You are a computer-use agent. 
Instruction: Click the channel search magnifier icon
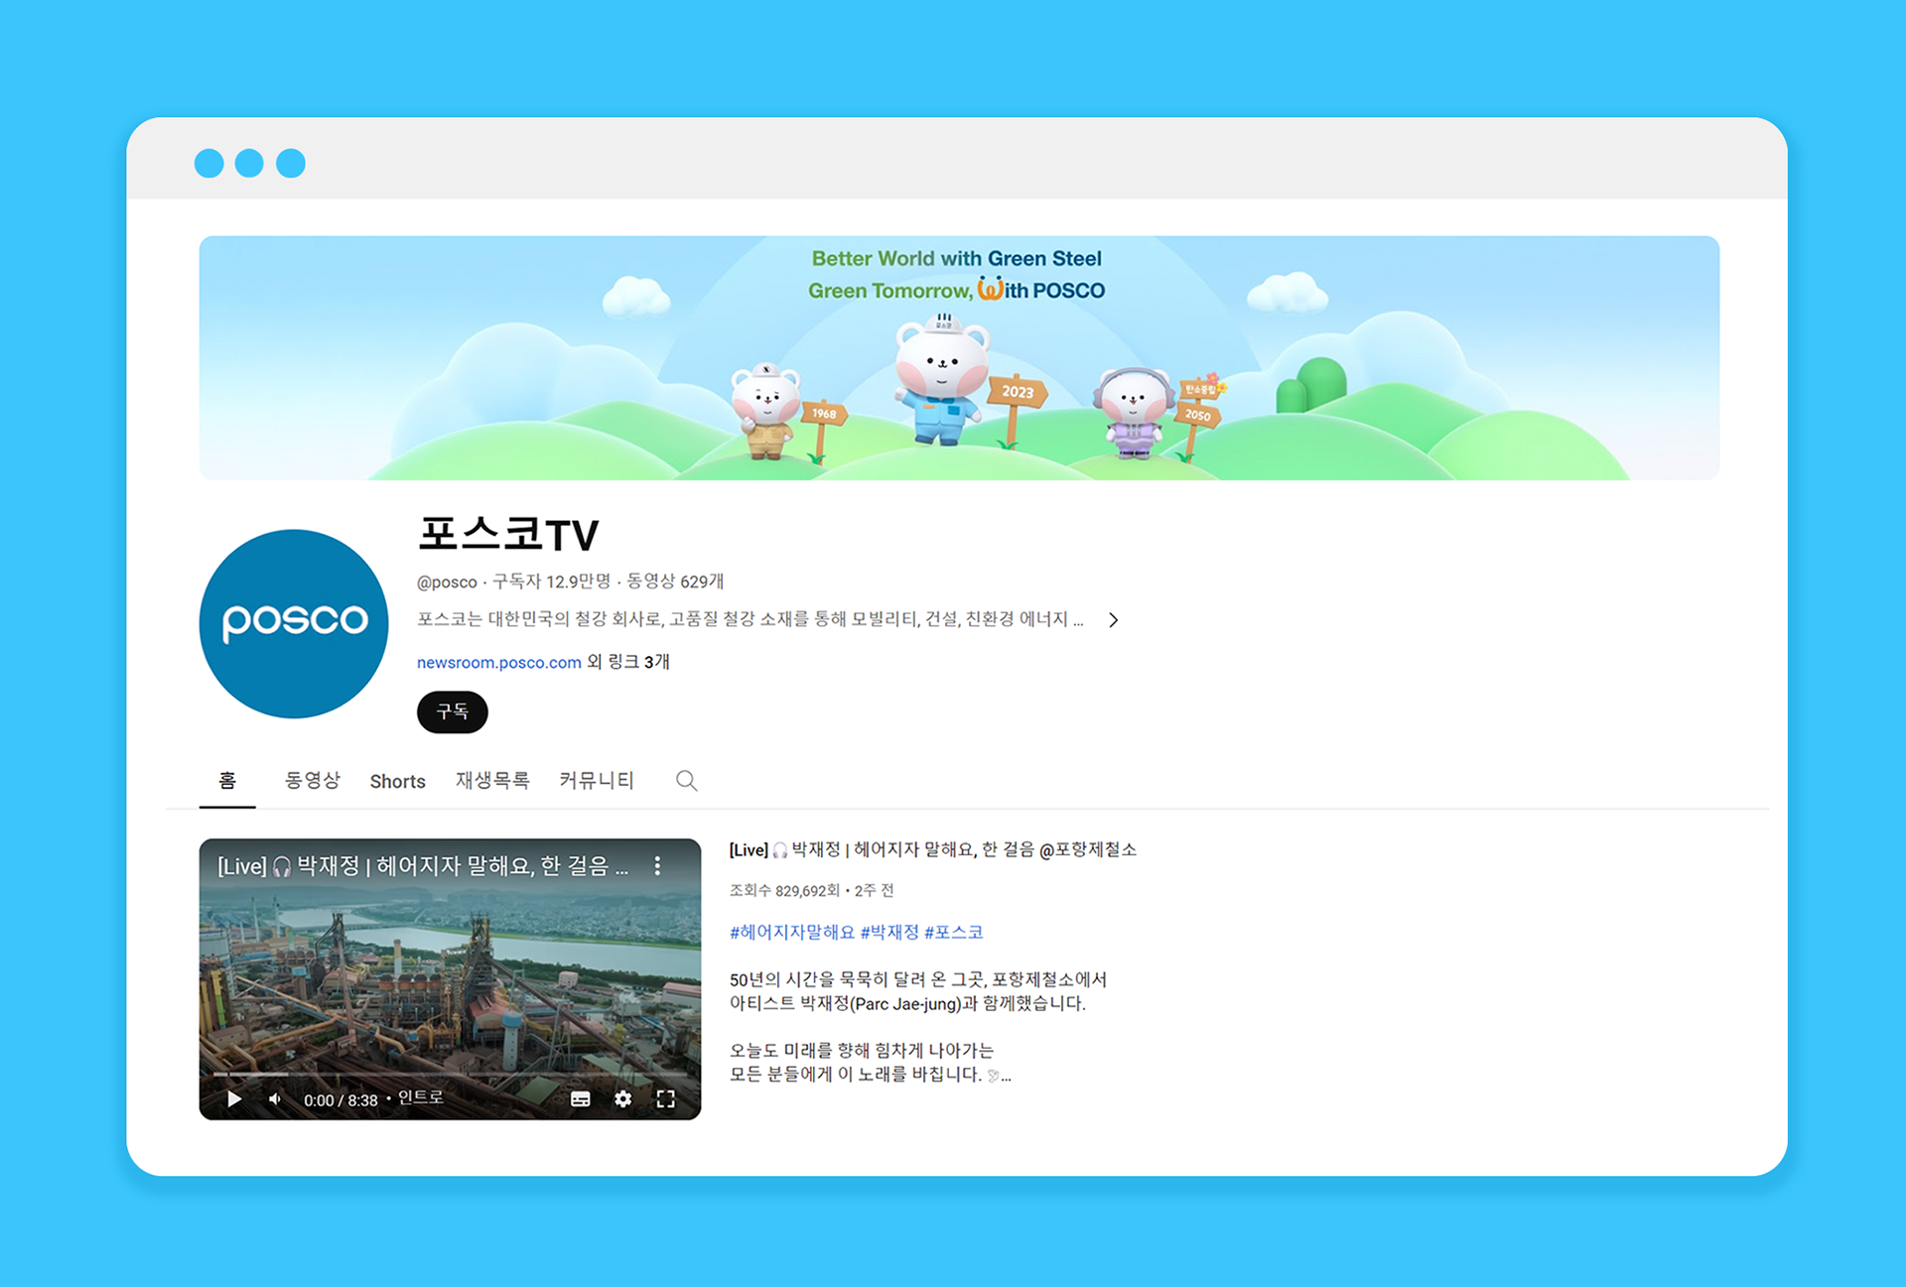(x=686, y=780)
